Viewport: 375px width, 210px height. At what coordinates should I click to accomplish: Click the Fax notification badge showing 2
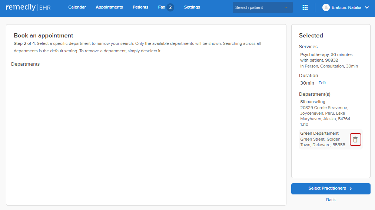[170, 7]
